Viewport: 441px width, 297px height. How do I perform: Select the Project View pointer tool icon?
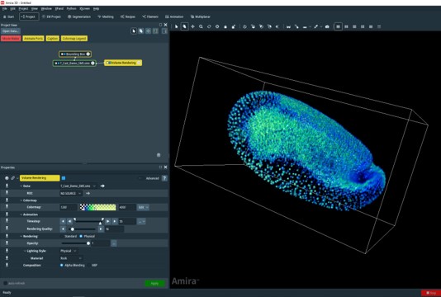pos(134,31)
